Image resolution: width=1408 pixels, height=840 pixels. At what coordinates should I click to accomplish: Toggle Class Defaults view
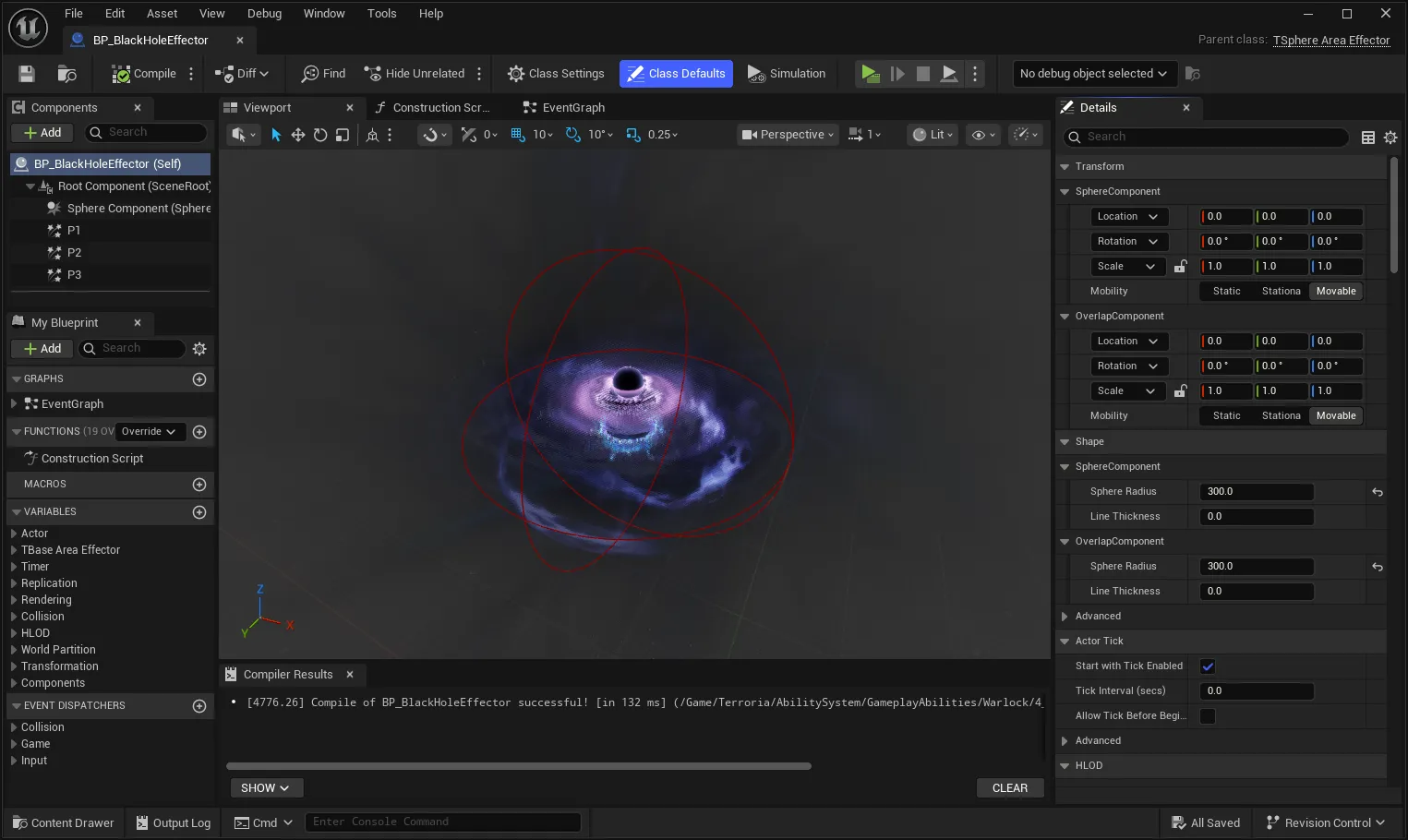(x=676, y=74)
